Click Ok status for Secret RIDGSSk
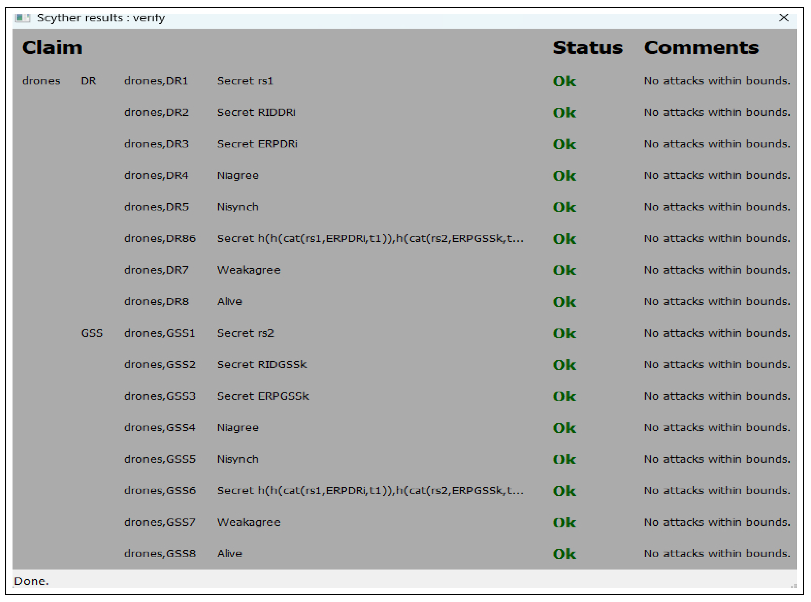The height and width of the screenshot is (602, 811). (564, 365)
